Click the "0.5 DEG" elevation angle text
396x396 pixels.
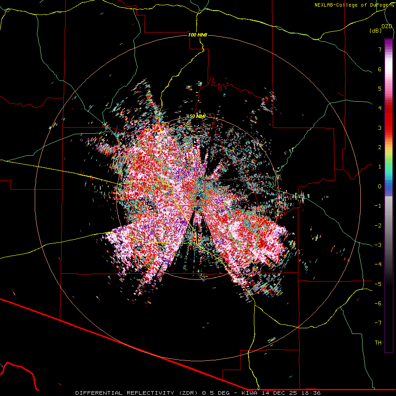(216, 393)
